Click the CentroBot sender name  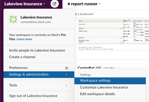point(86,68)
